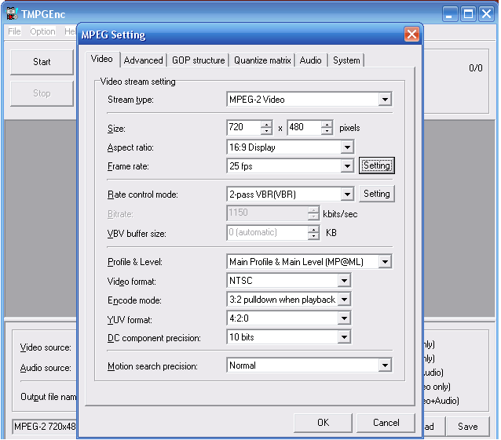Maximize the TMPGEnc window
Image resolution: width=501 pixels, height=440 pixels.
[468, 14]
